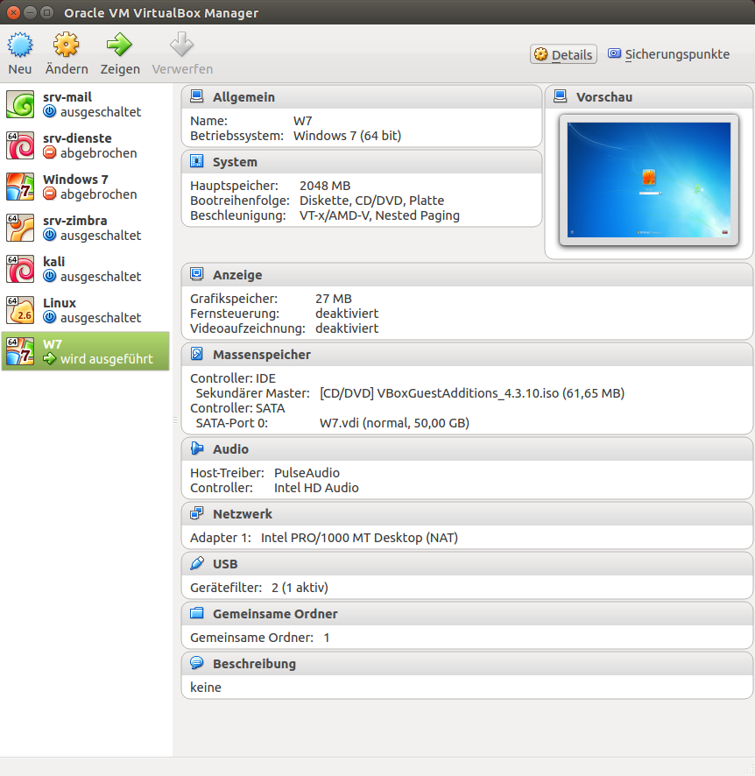Click the 'Controller: IDE' line
Screen dimensions: 755x776
(x=233, y=378)
